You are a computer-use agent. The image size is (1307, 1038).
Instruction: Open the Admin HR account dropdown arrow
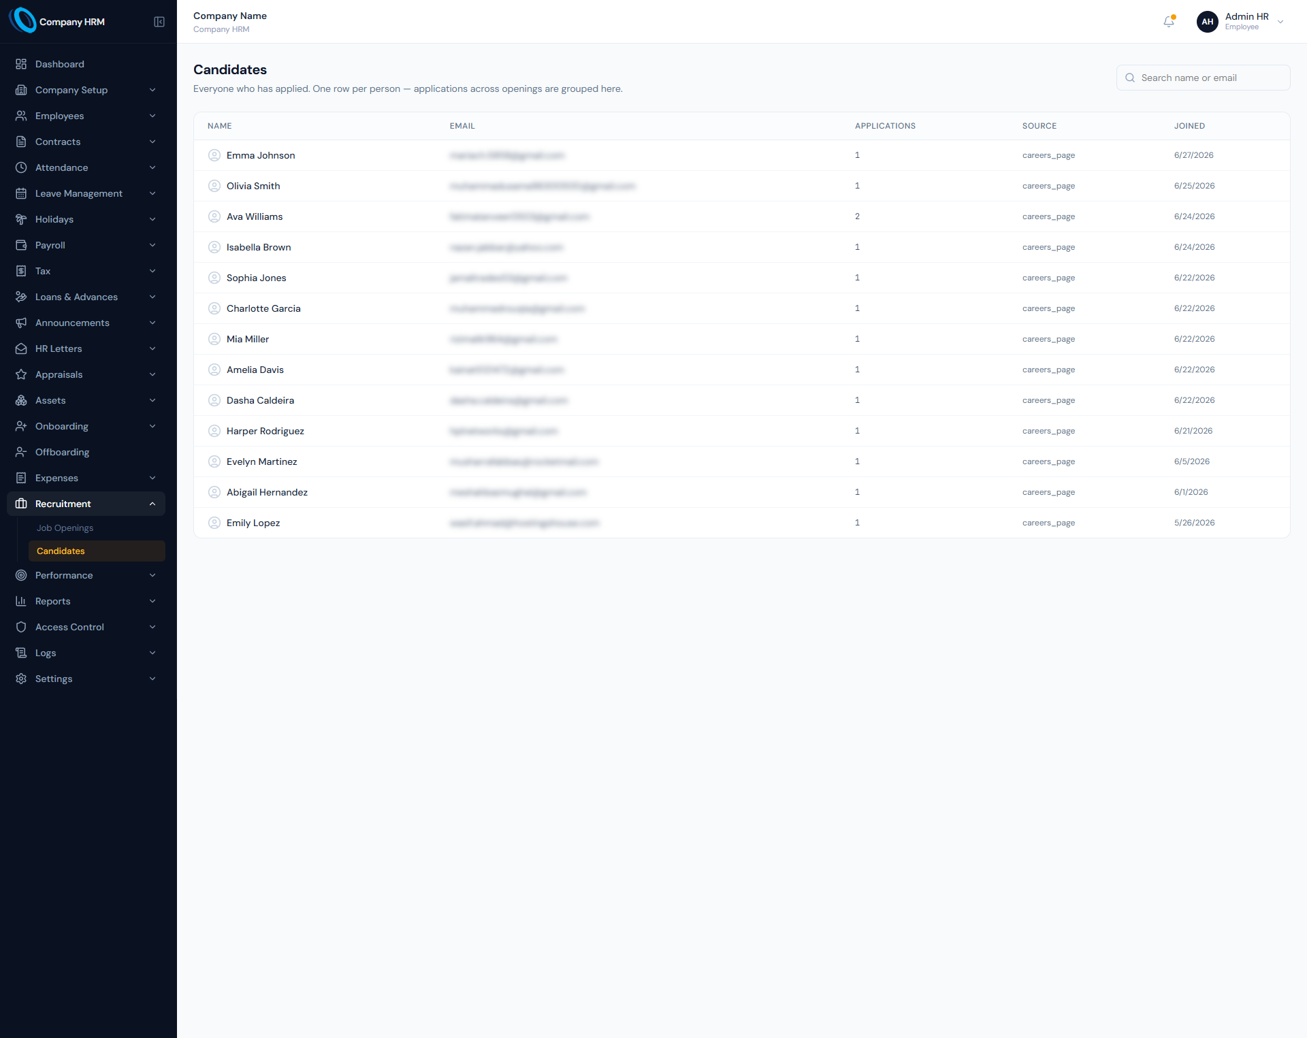(1280, 22)
